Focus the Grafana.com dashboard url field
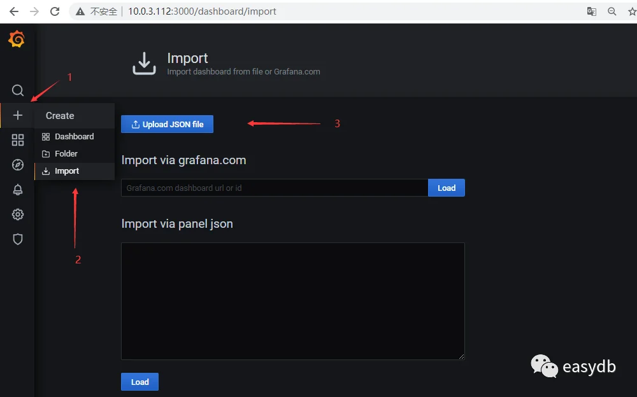This screenshot has height=397, width=637. [275, 188]
